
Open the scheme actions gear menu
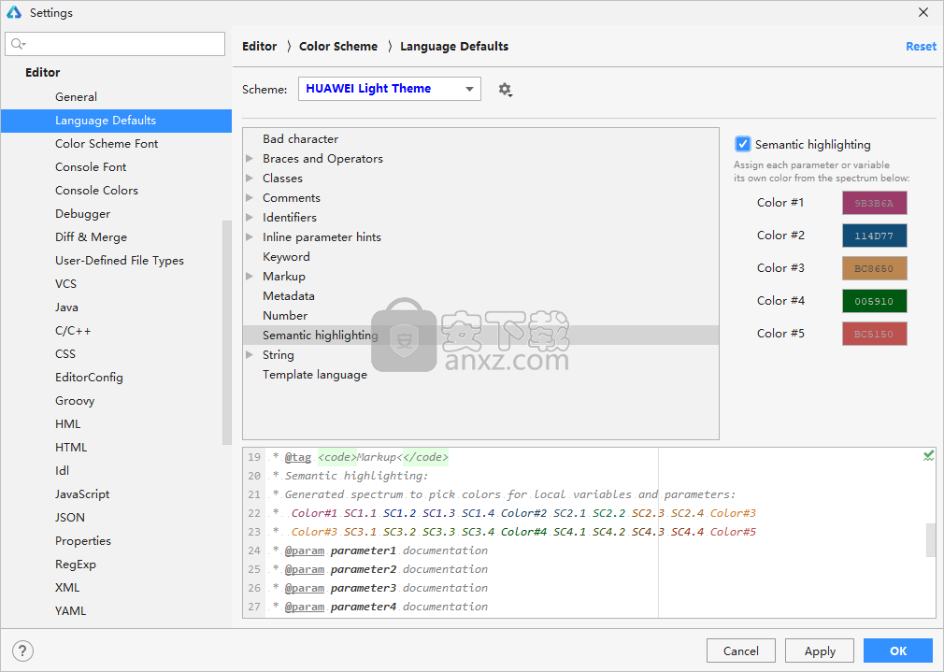(x=505, y=90)
